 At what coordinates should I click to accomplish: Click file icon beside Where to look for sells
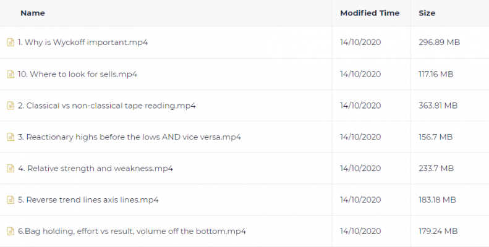pos(11,74)
